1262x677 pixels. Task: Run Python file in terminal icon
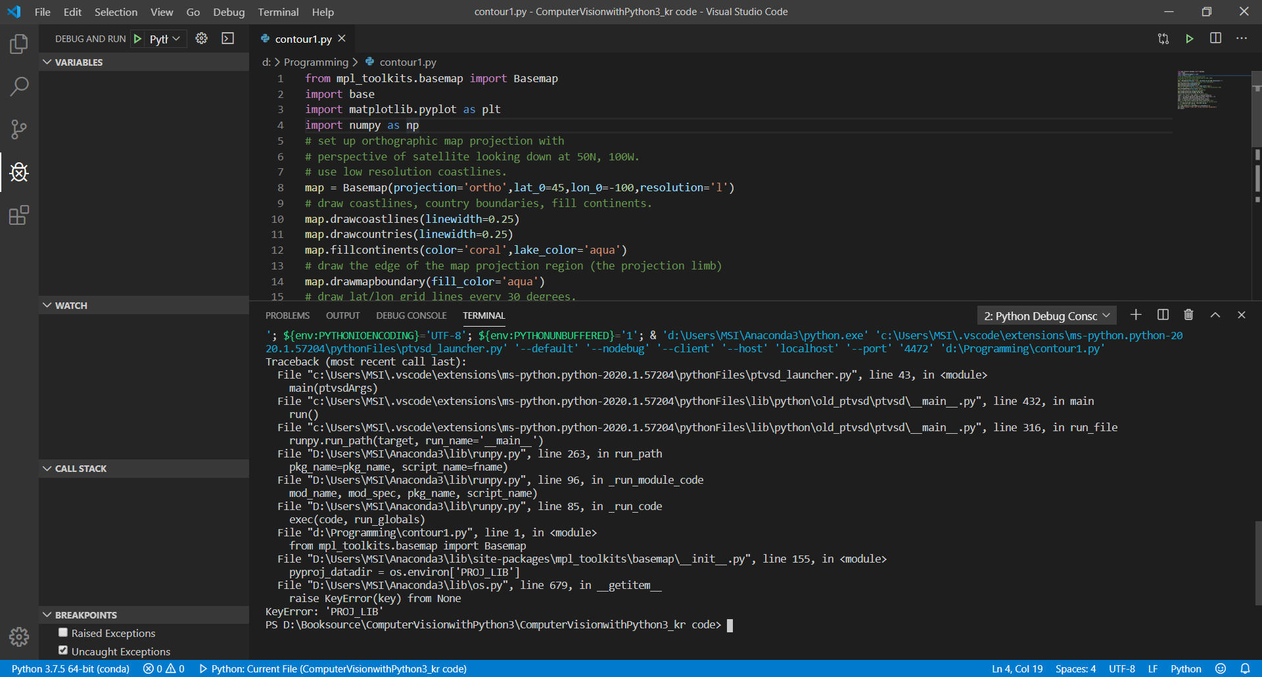[x=1189, y=39]
